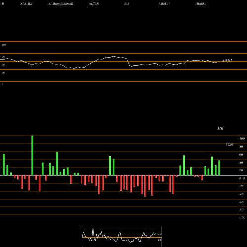The height and width of the screenshot is (247, 247).
Task: Click the 70 level label on RSI axis
Action: click(x=3, y=57)
